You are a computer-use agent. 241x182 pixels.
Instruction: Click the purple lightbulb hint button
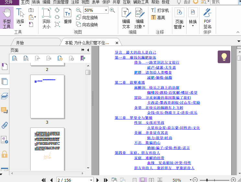point(224,57)
